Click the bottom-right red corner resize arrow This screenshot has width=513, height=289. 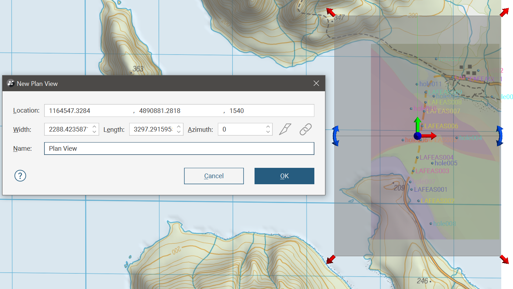504,259
